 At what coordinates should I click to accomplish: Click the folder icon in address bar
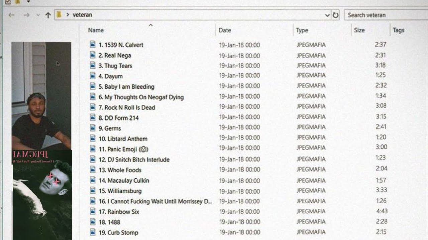tap(59, 15)
